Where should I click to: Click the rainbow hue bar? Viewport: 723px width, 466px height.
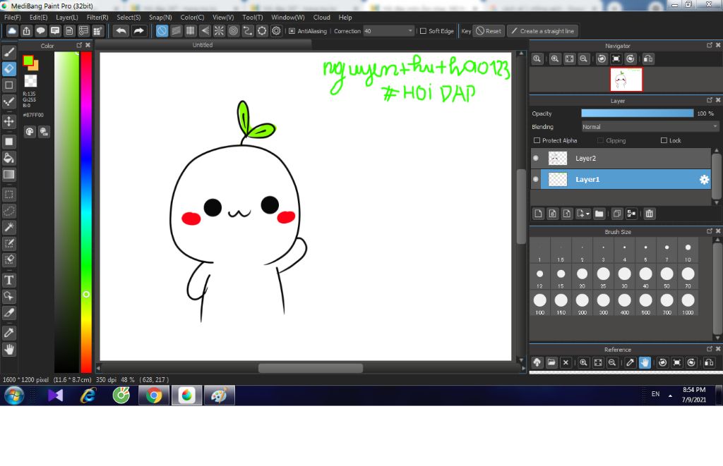coord(86,211)
